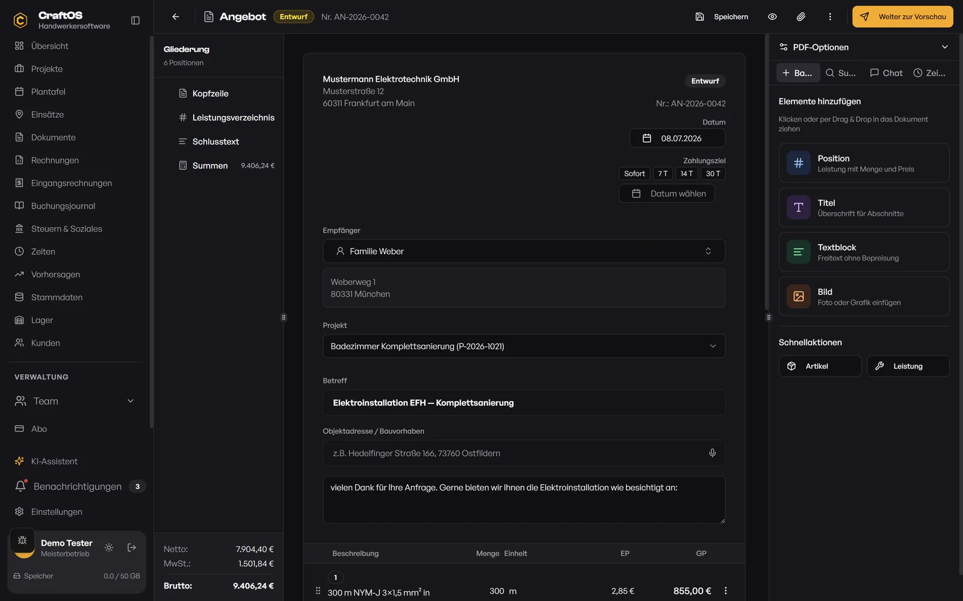Open Übersicht in the sidebar
Image resolution: width=963 pixels, height=601 pixels.
(x=75, y=46)
